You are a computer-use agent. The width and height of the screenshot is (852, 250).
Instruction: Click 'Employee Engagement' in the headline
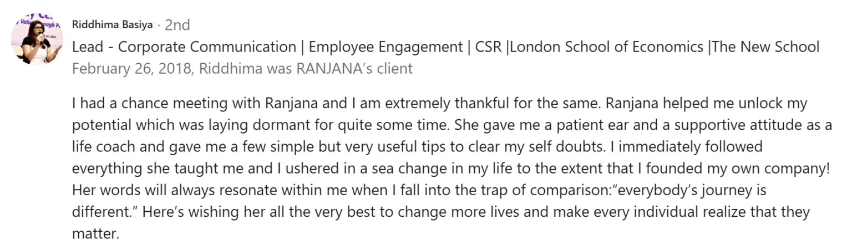383,47
